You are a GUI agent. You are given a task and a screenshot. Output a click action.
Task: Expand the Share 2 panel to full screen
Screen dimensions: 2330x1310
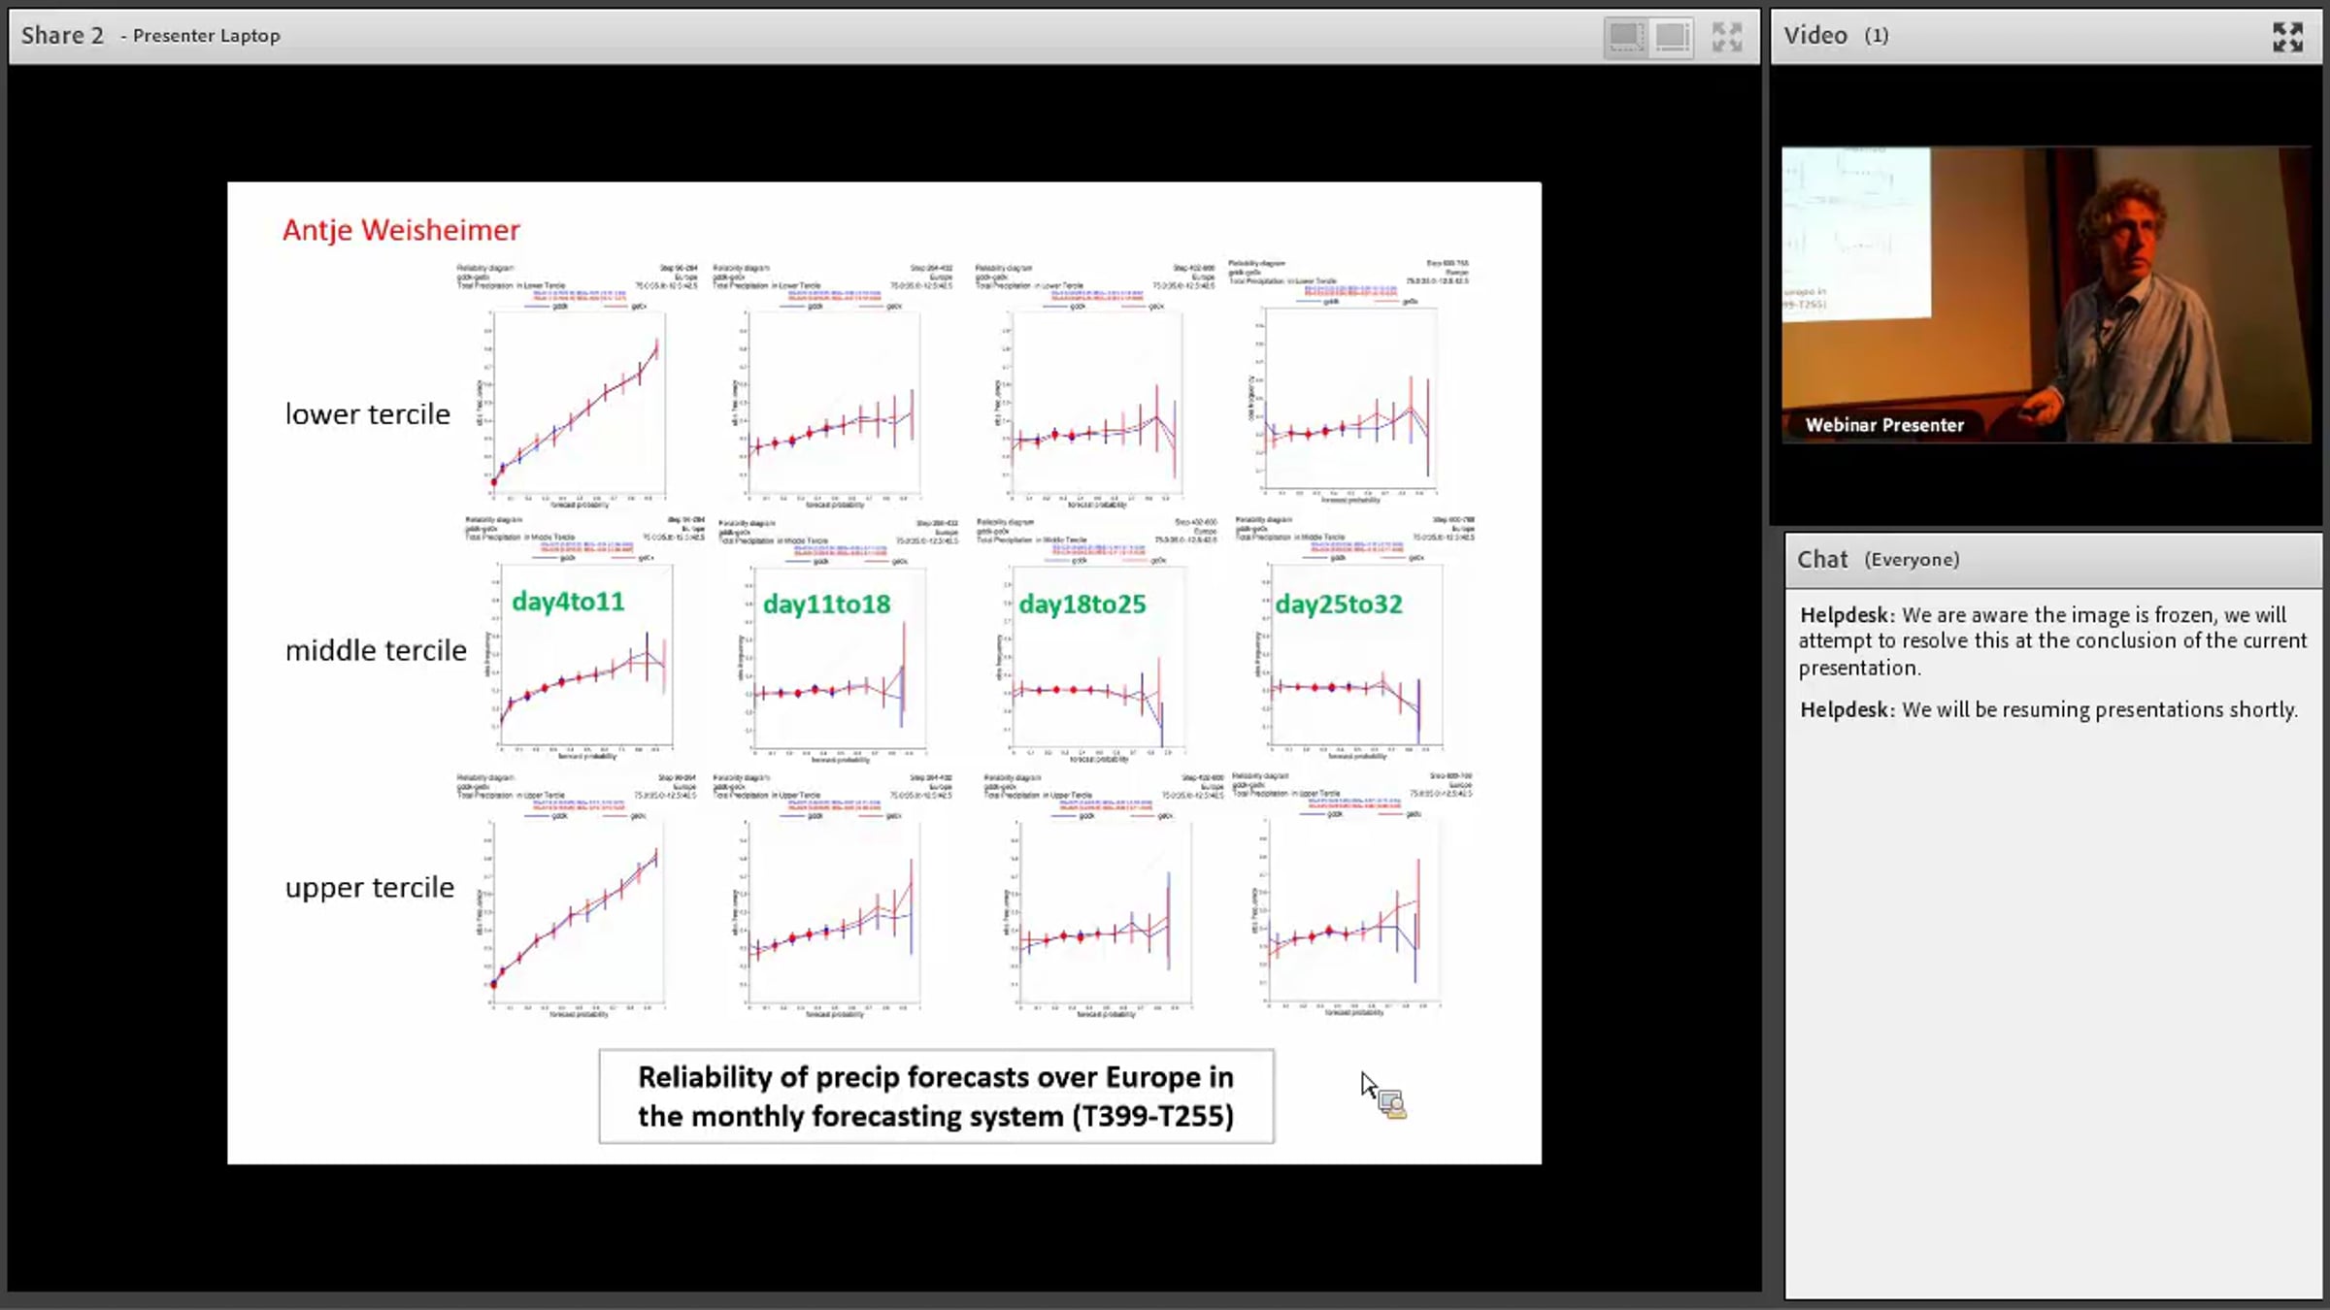(x=1727, y=37)
